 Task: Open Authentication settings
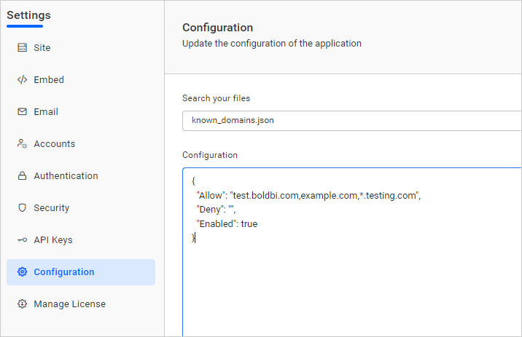(66, 176)
